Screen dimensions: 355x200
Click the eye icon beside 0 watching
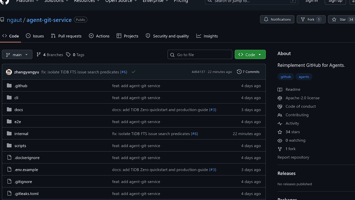click(280, 140)
